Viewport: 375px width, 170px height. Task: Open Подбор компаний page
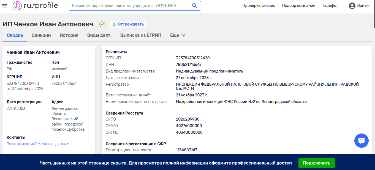point(299,5)
